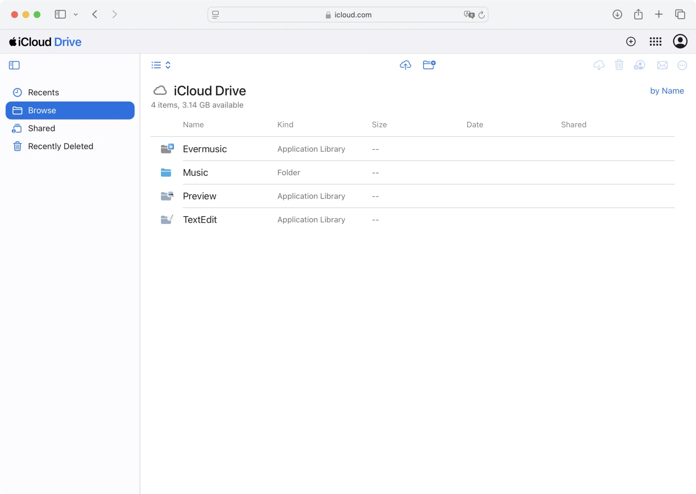Open the Evermusic application library
The height and width of the screenshot is (494, 696).
[205, 149]
